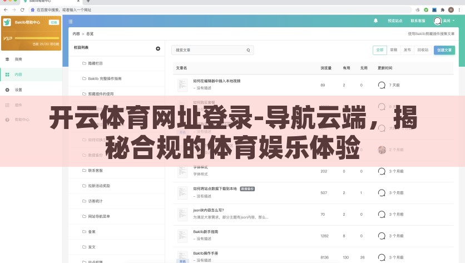Select the 发布 filter tab

point(407,50)
